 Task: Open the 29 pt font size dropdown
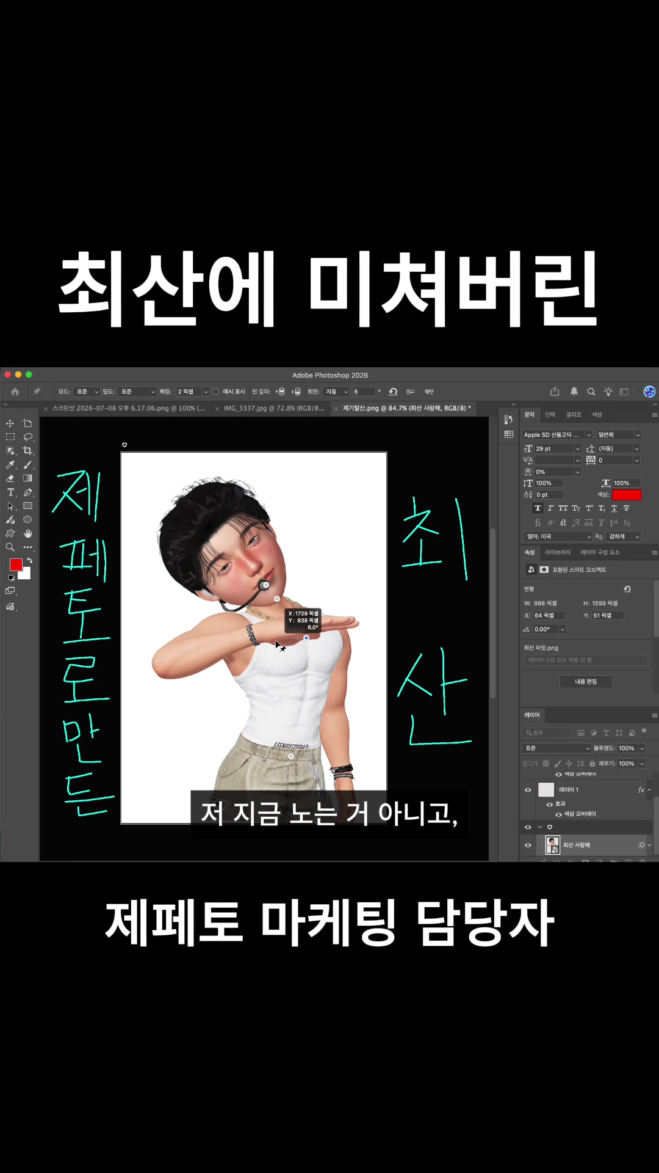tap(577, 449)
